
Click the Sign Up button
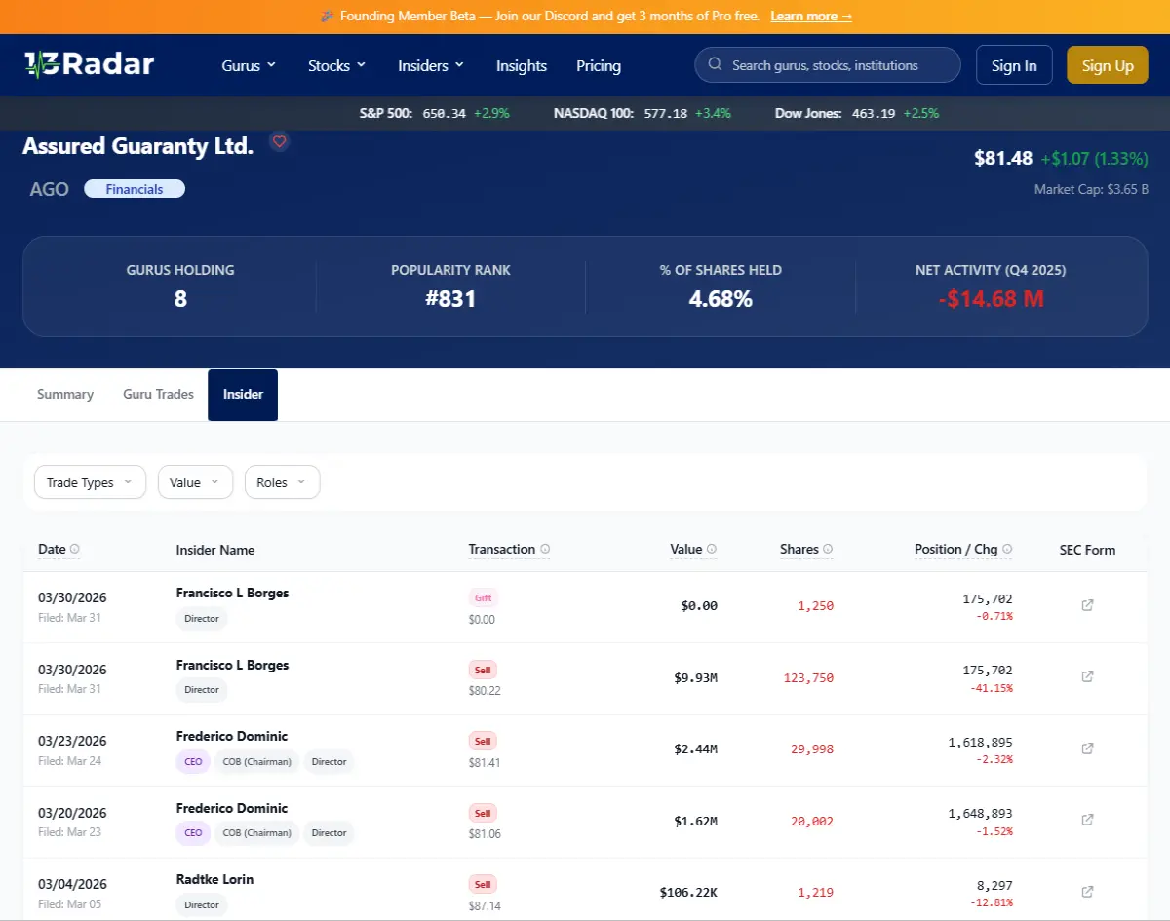[1108, 65]
